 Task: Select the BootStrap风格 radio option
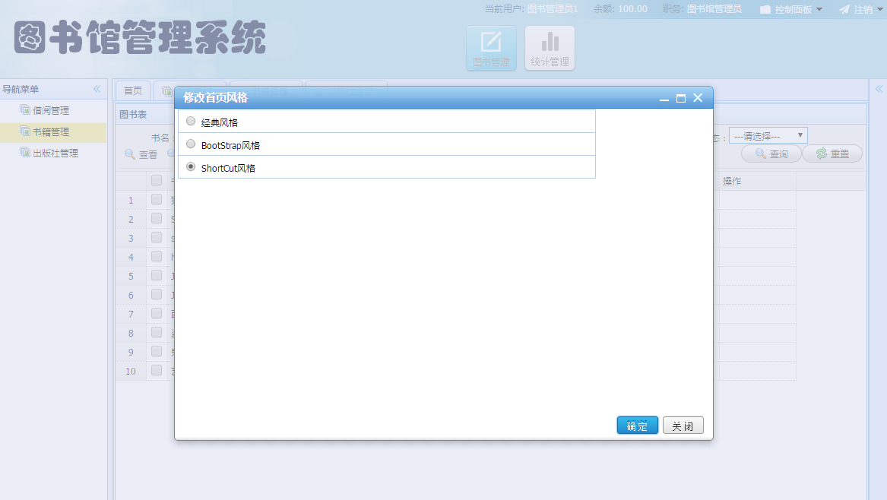[190, 144]
